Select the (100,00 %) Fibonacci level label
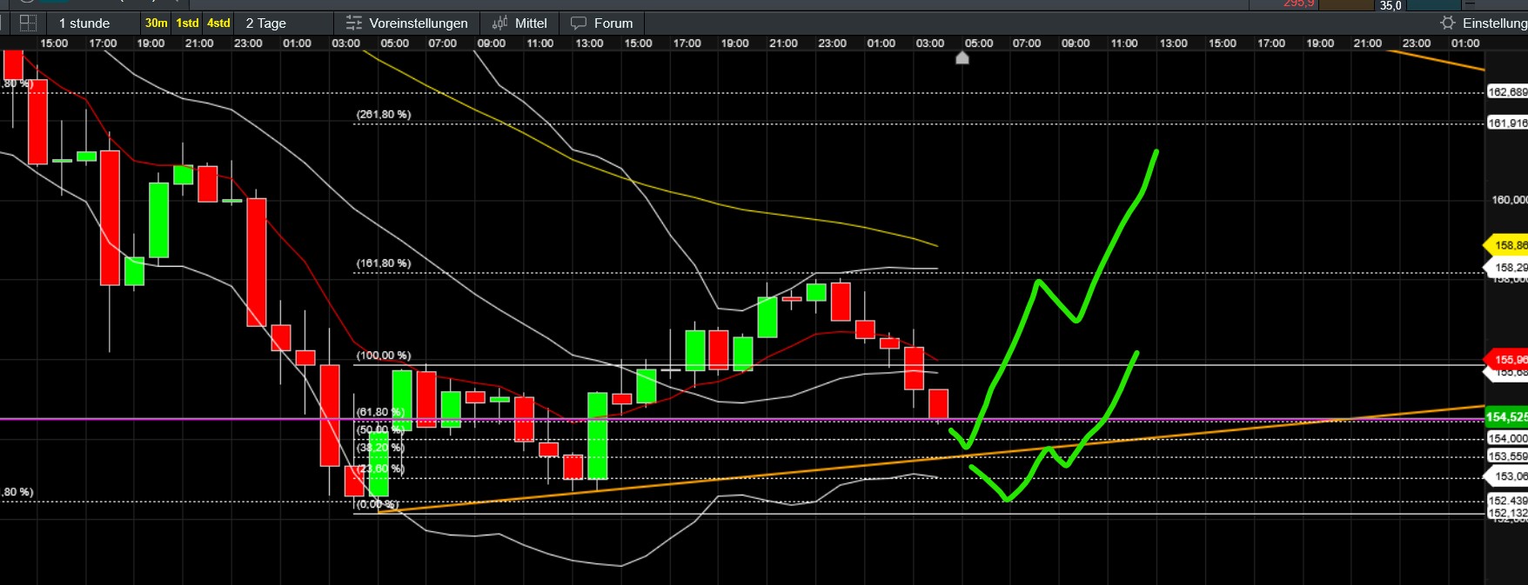The image size is (1528, 585). click(x=384, y=356)
